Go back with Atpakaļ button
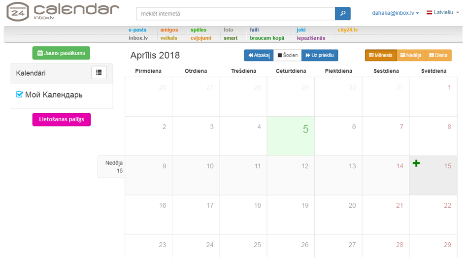 pos(259,55)
